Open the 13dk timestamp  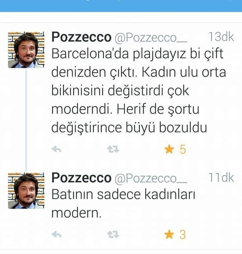coord(221,37)
